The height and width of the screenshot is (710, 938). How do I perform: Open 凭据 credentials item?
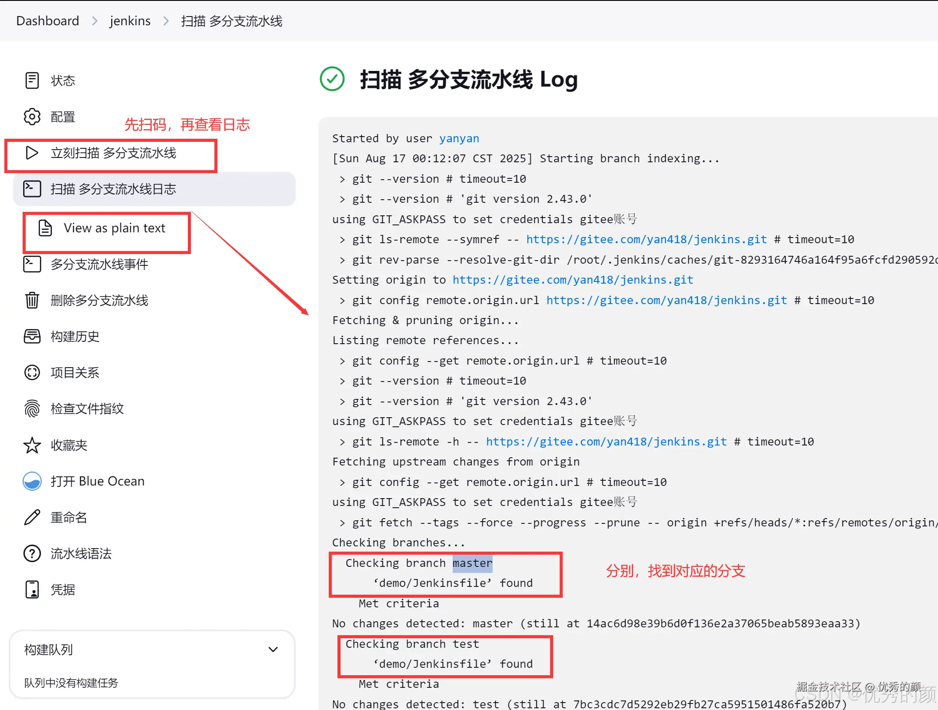[63, 589]
